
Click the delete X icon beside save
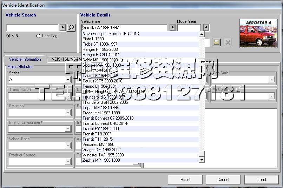coord(228,42)
